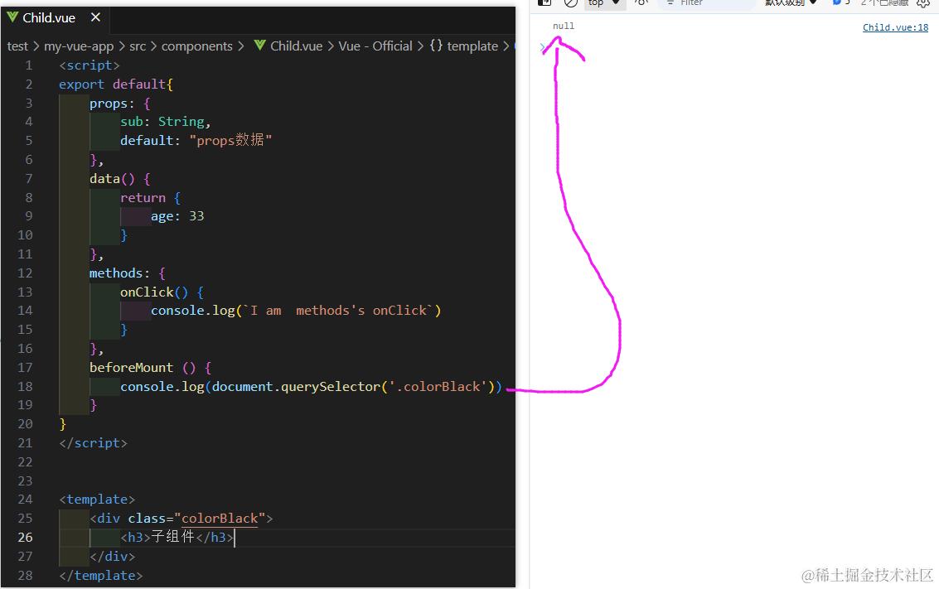Open the 'components' breadcrumb segment
Screen dimensions: 939x589
point(197,46)
